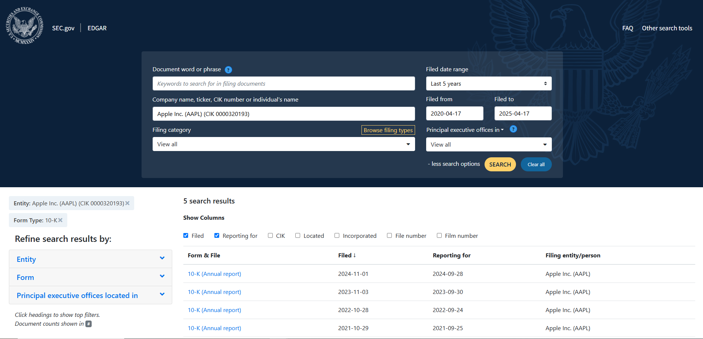Collapse with less search options link
The height and width of the screenshot is (339, 703).
(454, 164)
